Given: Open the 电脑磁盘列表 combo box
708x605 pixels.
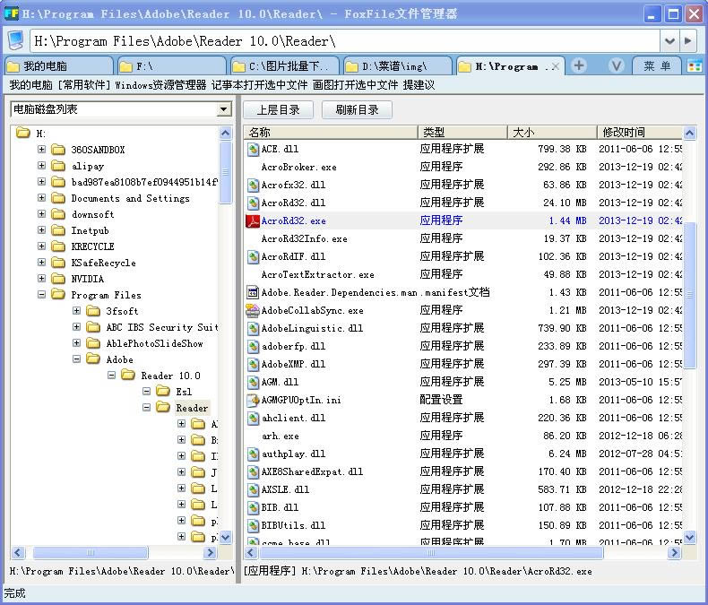Looking at the screenshot, I should point(121,109).
